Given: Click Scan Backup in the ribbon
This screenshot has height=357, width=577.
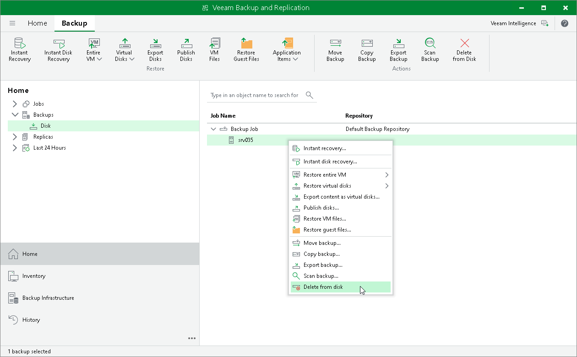Looking at the screenshot, I should point(430,49).
